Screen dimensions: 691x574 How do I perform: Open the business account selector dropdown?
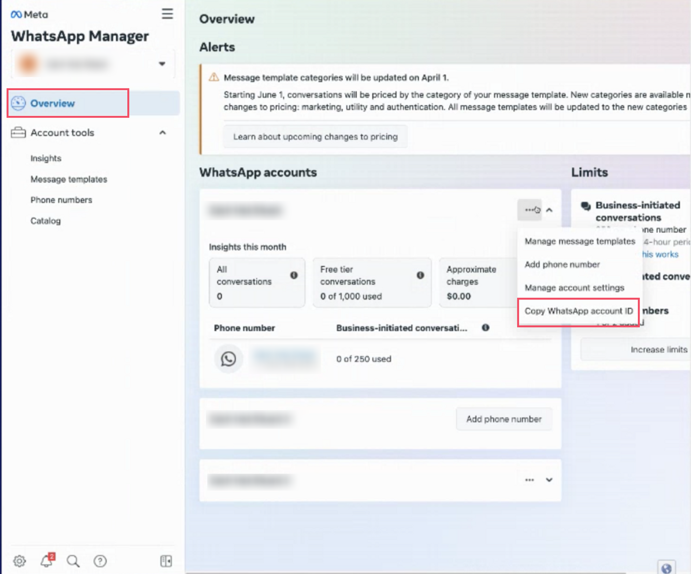93,64
